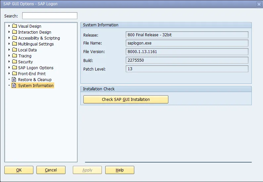
Task: Click the Security folder icon
Action: pyautogui.click(x=14, y=62)
